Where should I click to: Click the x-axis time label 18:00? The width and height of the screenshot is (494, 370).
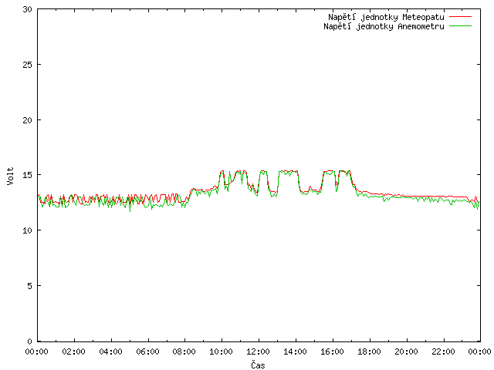(369, 351)
